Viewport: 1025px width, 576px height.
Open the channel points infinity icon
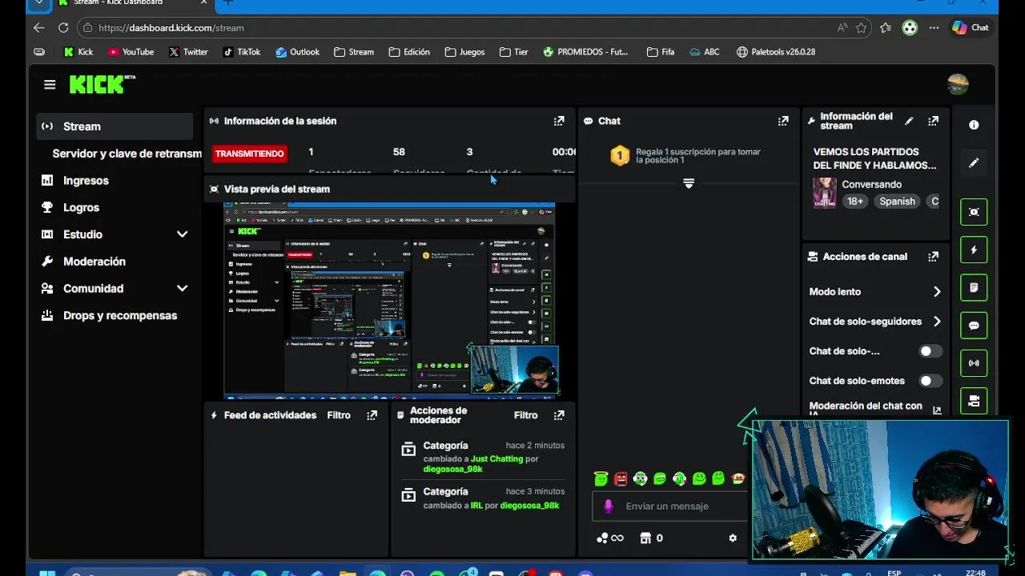click(610, 538)
